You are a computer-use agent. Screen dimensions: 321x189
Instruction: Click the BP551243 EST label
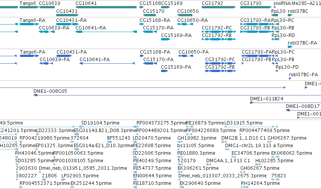point(118,138)
